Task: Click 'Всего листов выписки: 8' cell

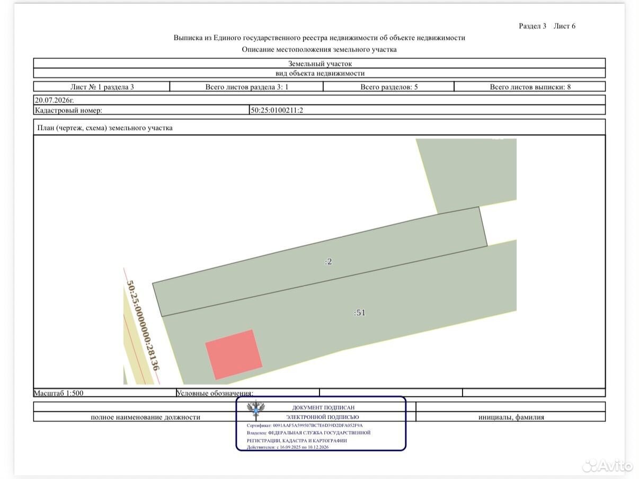Action: tap(530, 87)
